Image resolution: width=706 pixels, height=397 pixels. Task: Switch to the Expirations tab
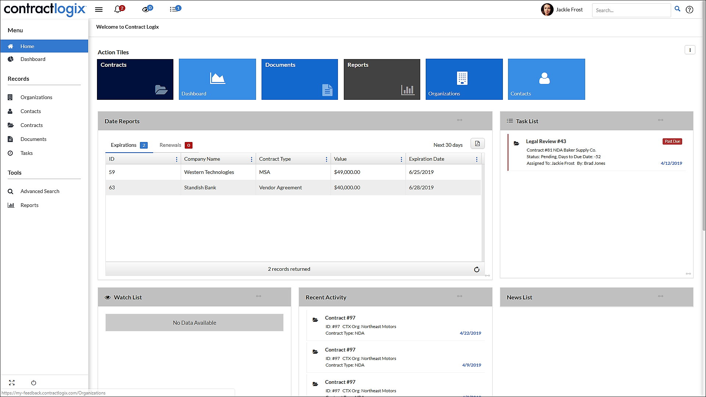[129, 145]
